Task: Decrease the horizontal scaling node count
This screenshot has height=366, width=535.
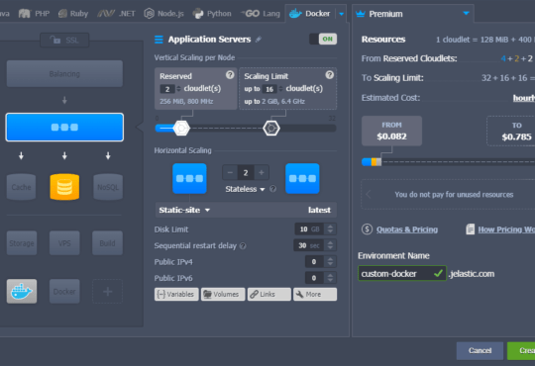Action: [230, 173]
